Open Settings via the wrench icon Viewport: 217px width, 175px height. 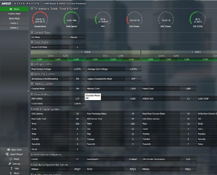10,164
